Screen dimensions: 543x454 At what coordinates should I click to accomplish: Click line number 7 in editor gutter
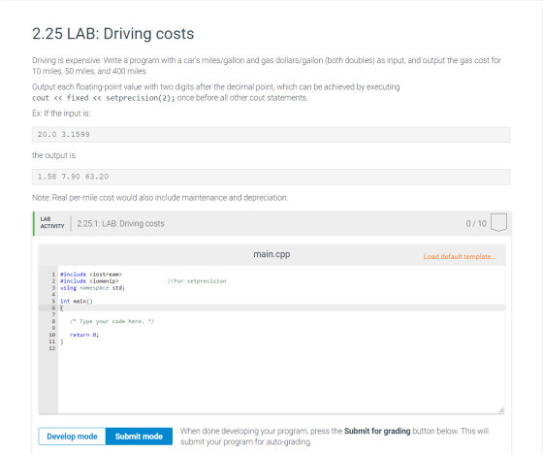[53, 314]
